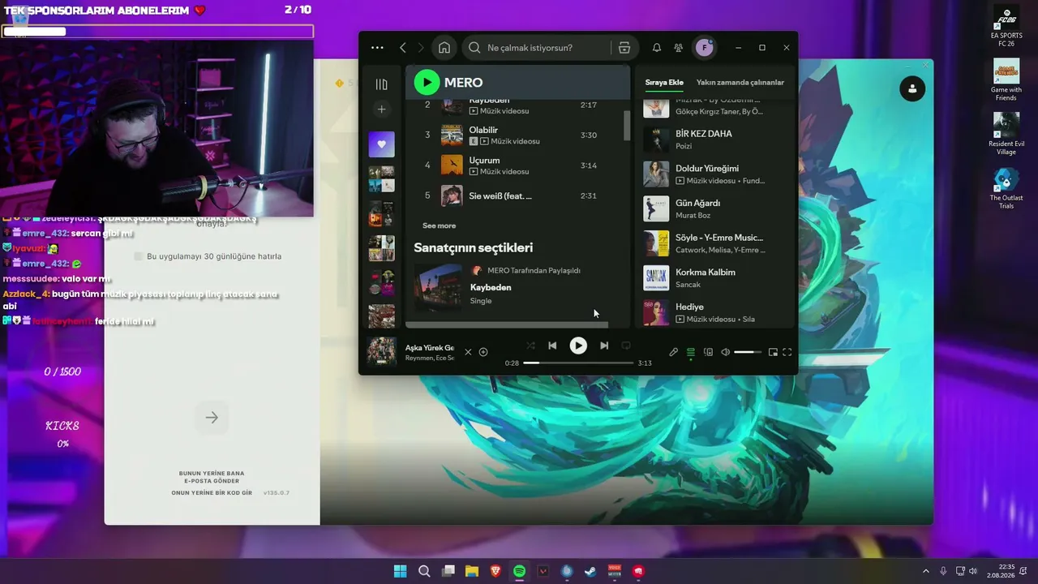The image size is (1038, 584).
Task: Open Steam from the taskbar
Action: pyautogui.click(x=590, y=571)
